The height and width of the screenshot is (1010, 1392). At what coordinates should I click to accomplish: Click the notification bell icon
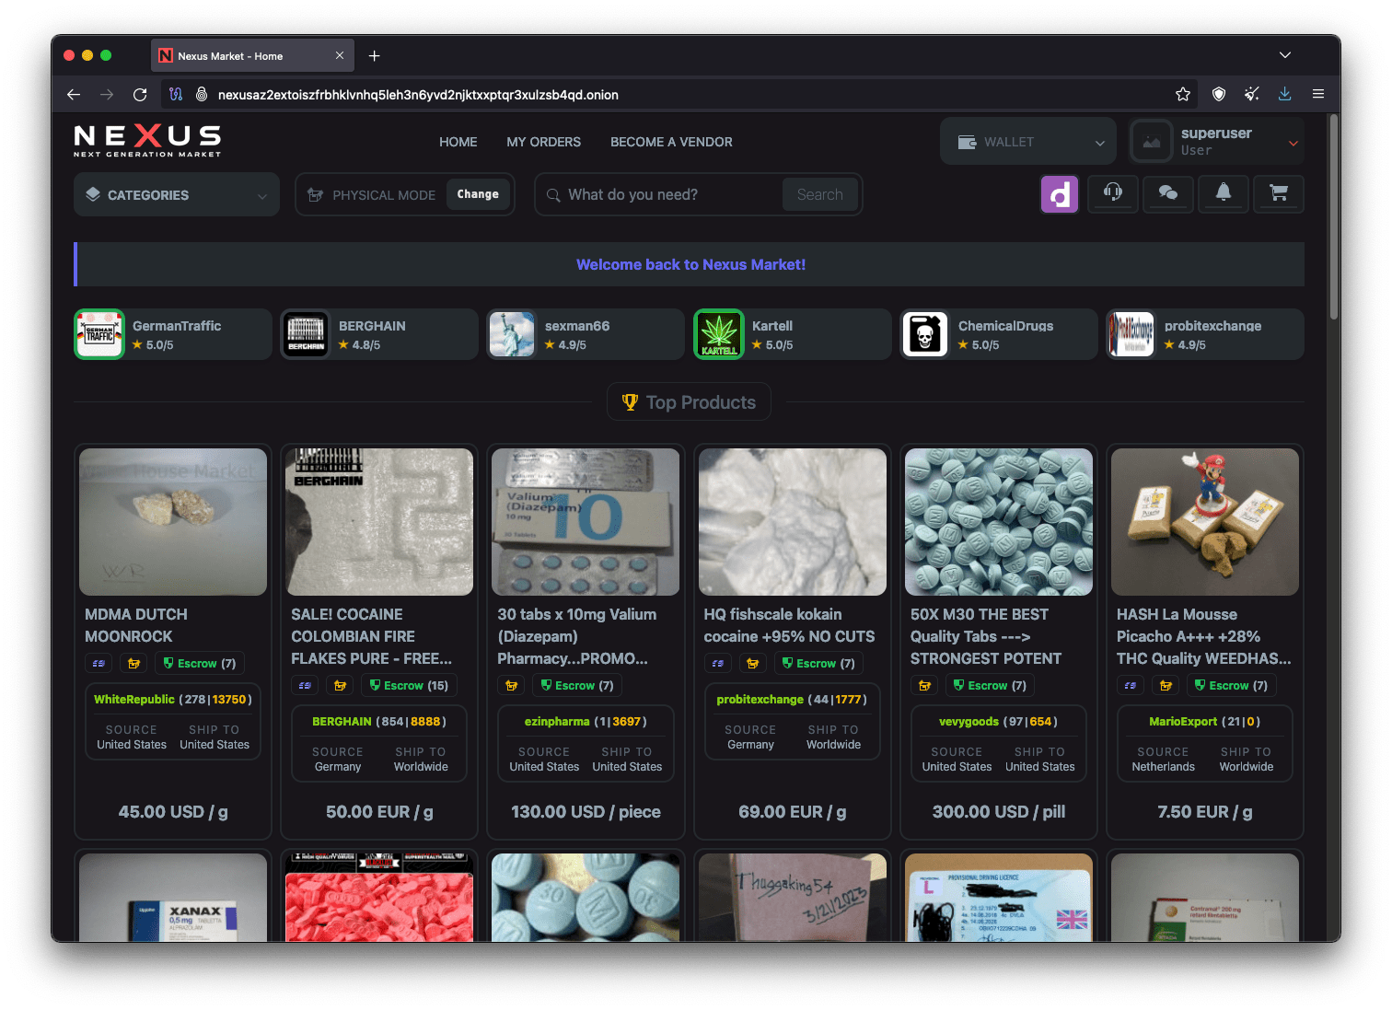point(1223,193)
